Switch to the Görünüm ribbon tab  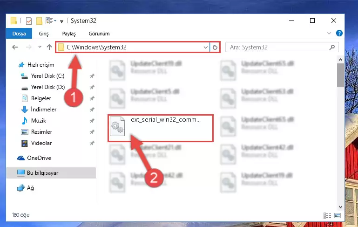point(99,34)
